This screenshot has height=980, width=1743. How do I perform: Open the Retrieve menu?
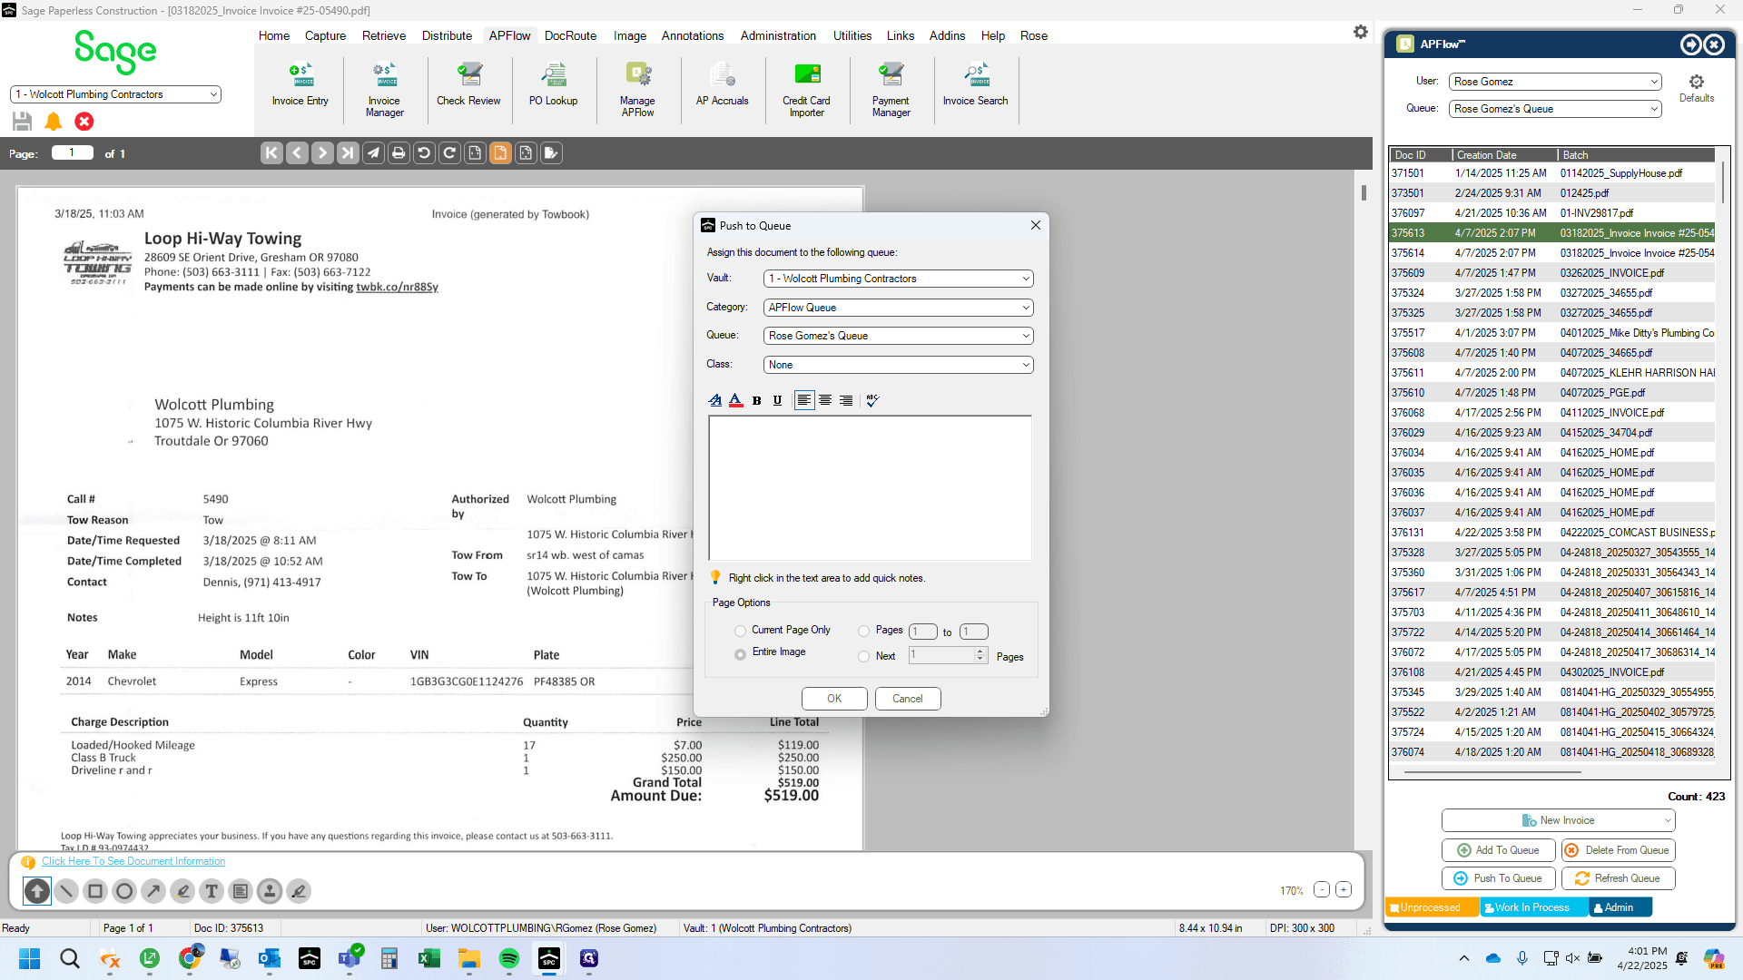[384, 35]
